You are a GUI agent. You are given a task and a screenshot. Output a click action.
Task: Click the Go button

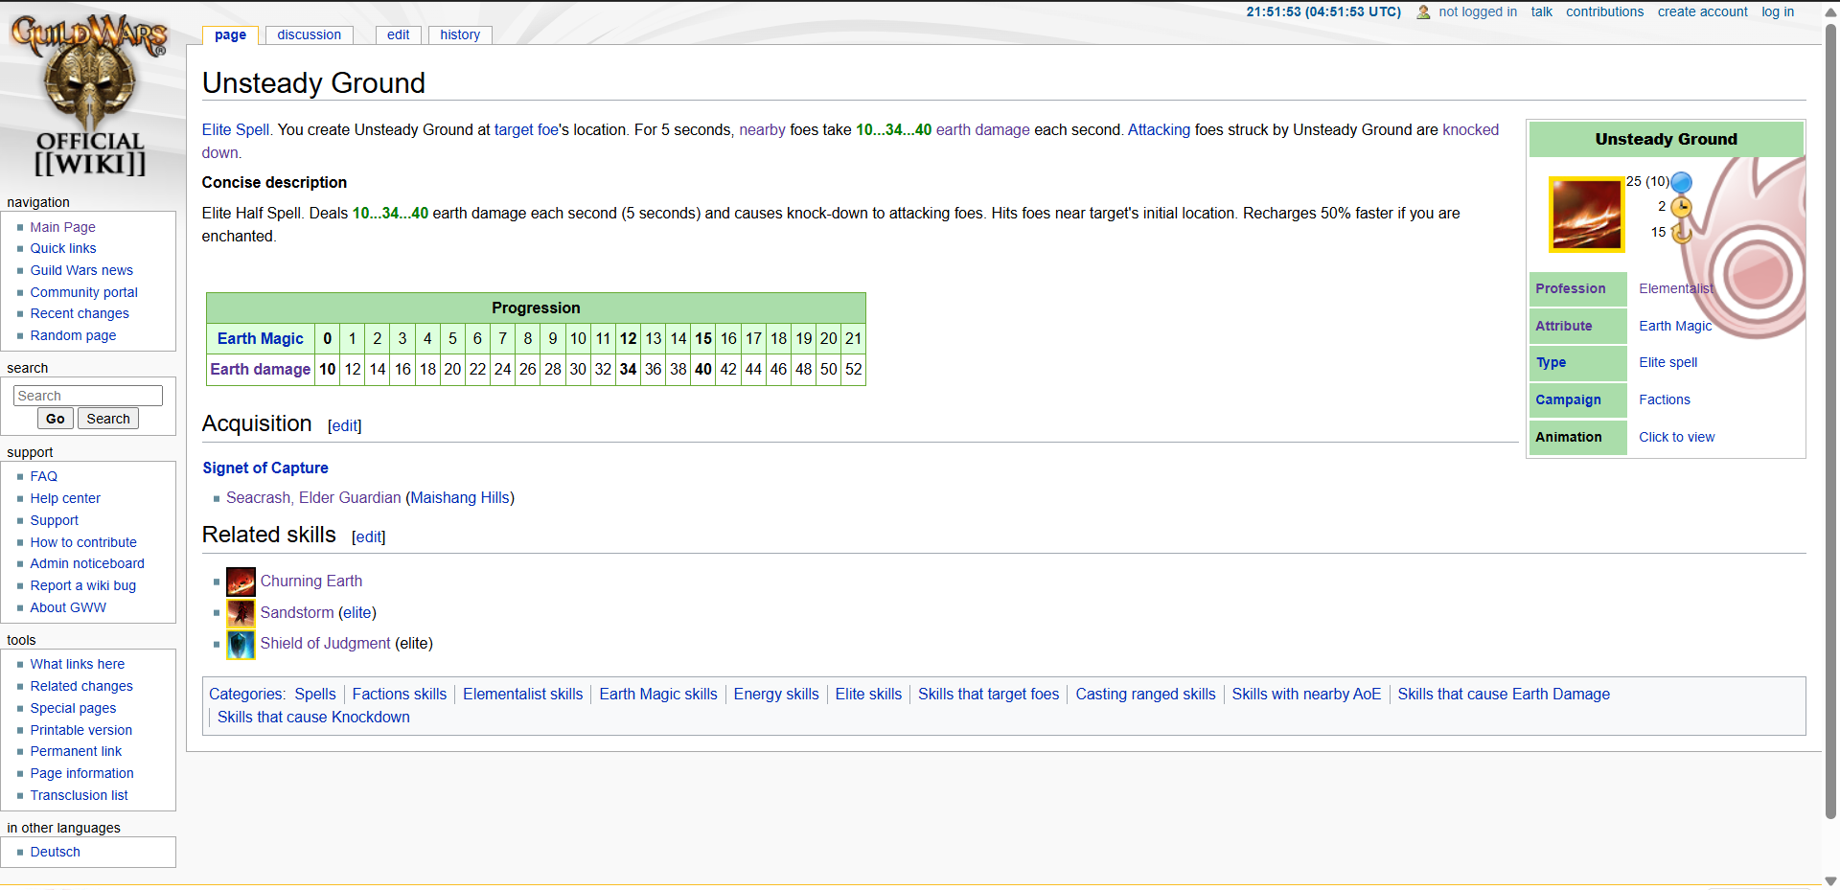[56, 419]
